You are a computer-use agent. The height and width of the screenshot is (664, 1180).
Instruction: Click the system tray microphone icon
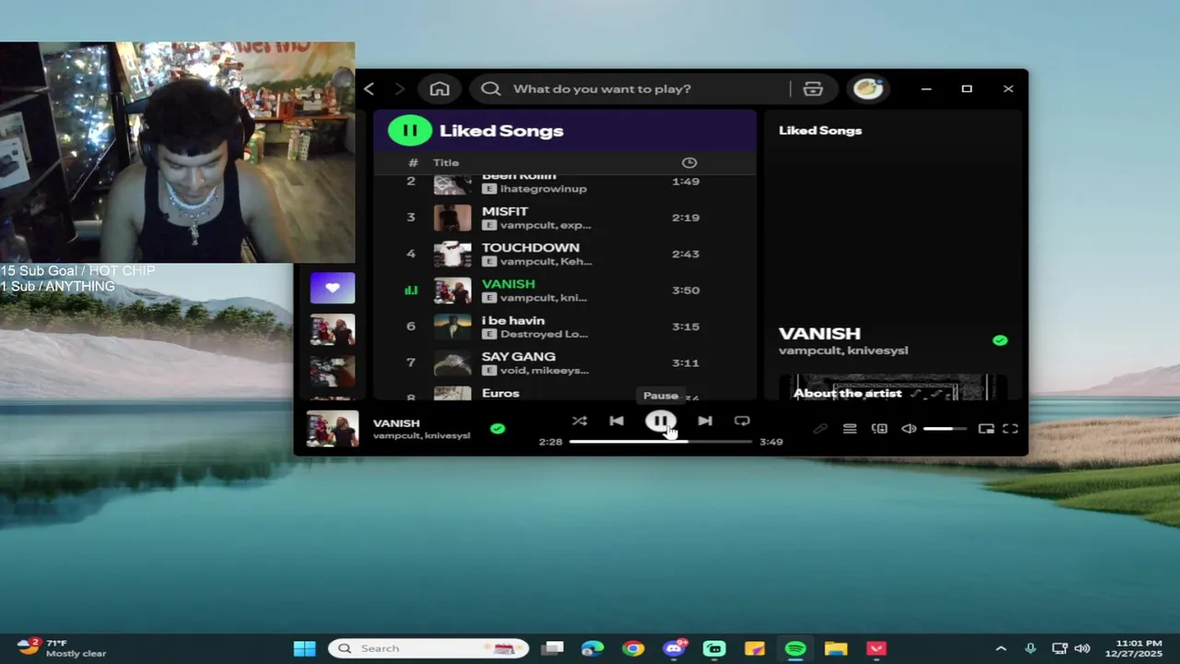coord(1031,648)
